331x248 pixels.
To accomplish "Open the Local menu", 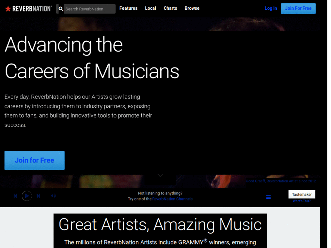I will [151, 8].
